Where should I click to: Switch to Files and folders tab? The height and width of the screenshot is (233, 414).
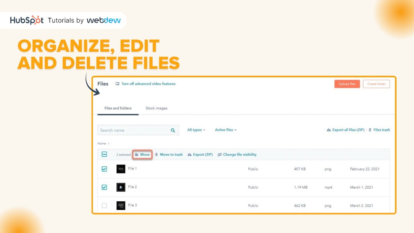(x=118, y=108)
